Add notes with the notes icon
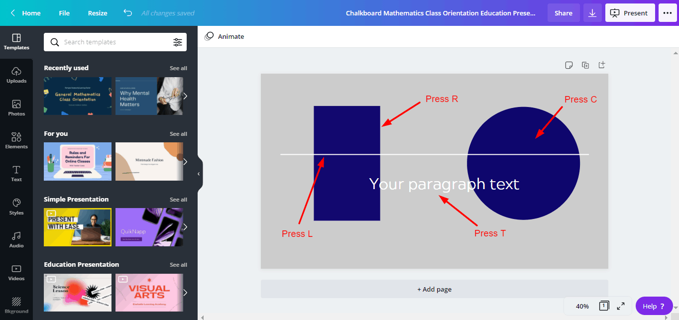 pos(569,65)
